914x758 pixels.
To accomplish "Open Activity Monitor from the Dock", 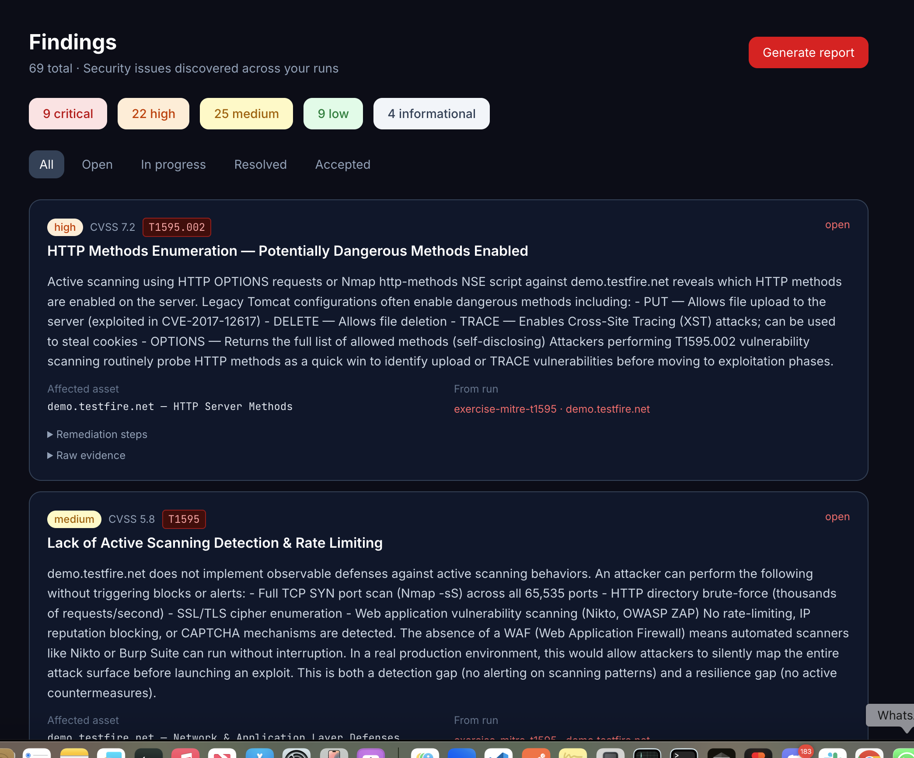I will (x=647, y=752).
